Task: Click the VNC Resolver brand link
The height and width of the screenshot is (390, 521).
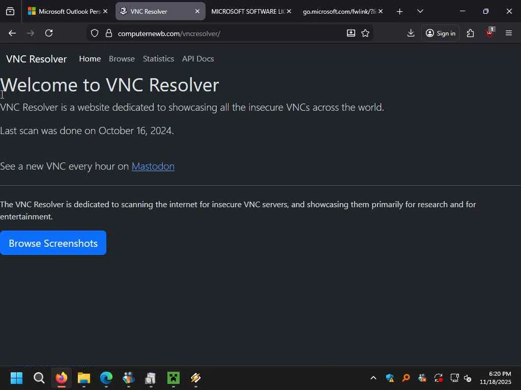Action: pyautogui.click(x=37, y=59)
